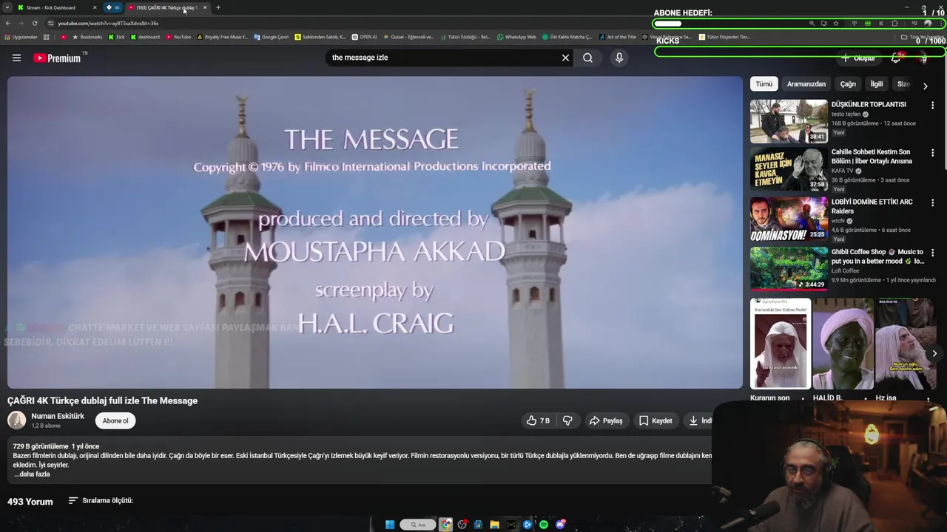The height and width of the screenshot is (532, 947).
Task: Open browser extensions puzzle icon
Action: (894, 23)
